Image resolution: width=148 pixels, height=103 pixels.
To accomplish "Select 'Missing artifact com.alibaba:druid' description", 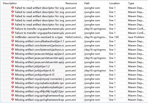I will click(40, 41).
